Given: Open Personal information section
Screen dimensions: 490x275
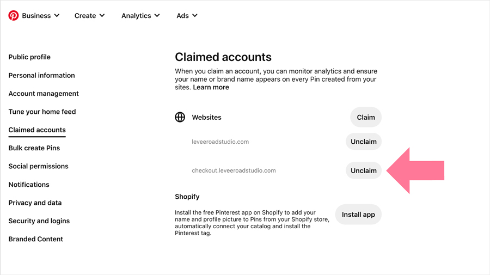Looking at the screenshot, I should [x=41, y=75].
